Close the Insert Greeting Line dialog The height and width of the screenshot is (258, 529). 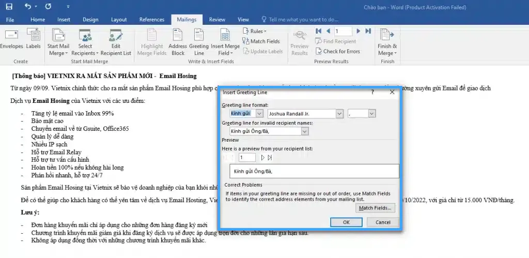392,92
